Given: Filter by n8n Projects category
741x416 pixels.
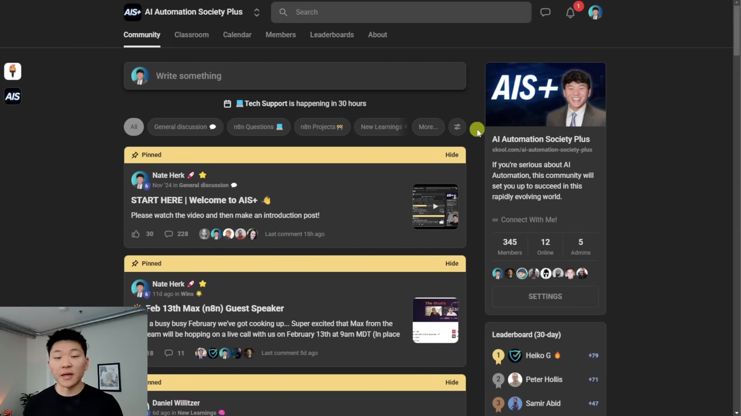Looking at the screenshot, I should 322,127.
